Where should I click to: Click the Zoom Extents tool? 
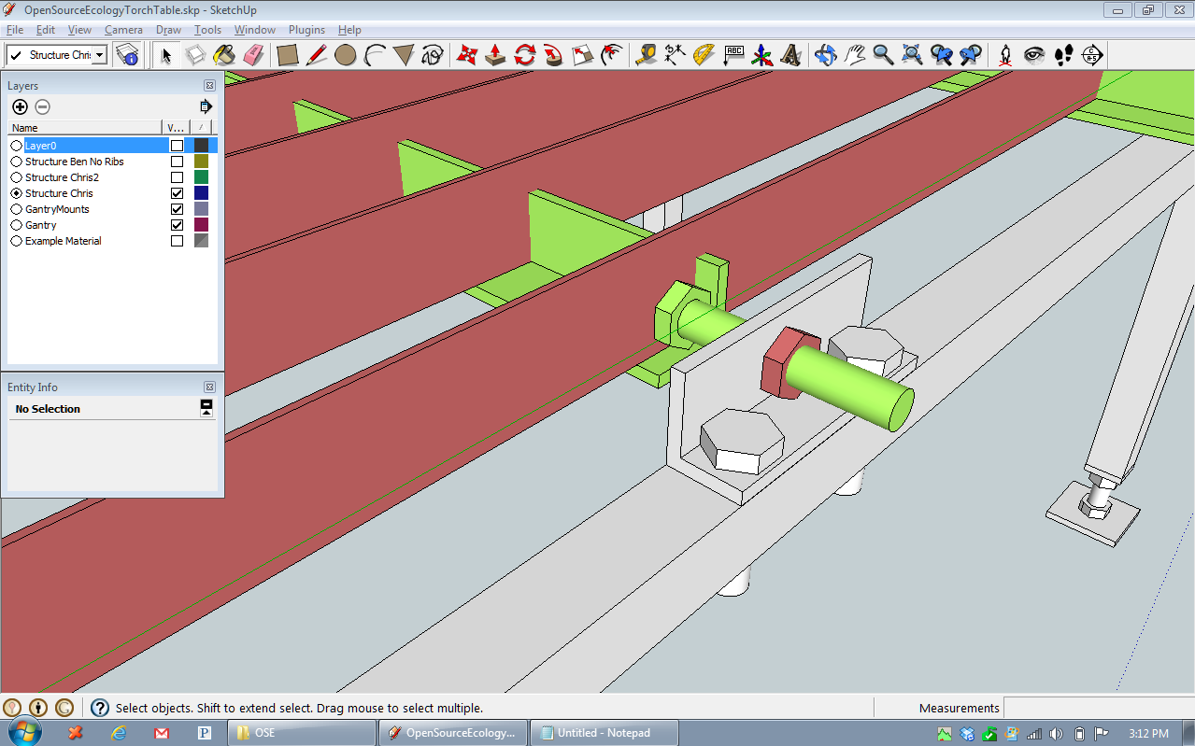click(913, 55)
